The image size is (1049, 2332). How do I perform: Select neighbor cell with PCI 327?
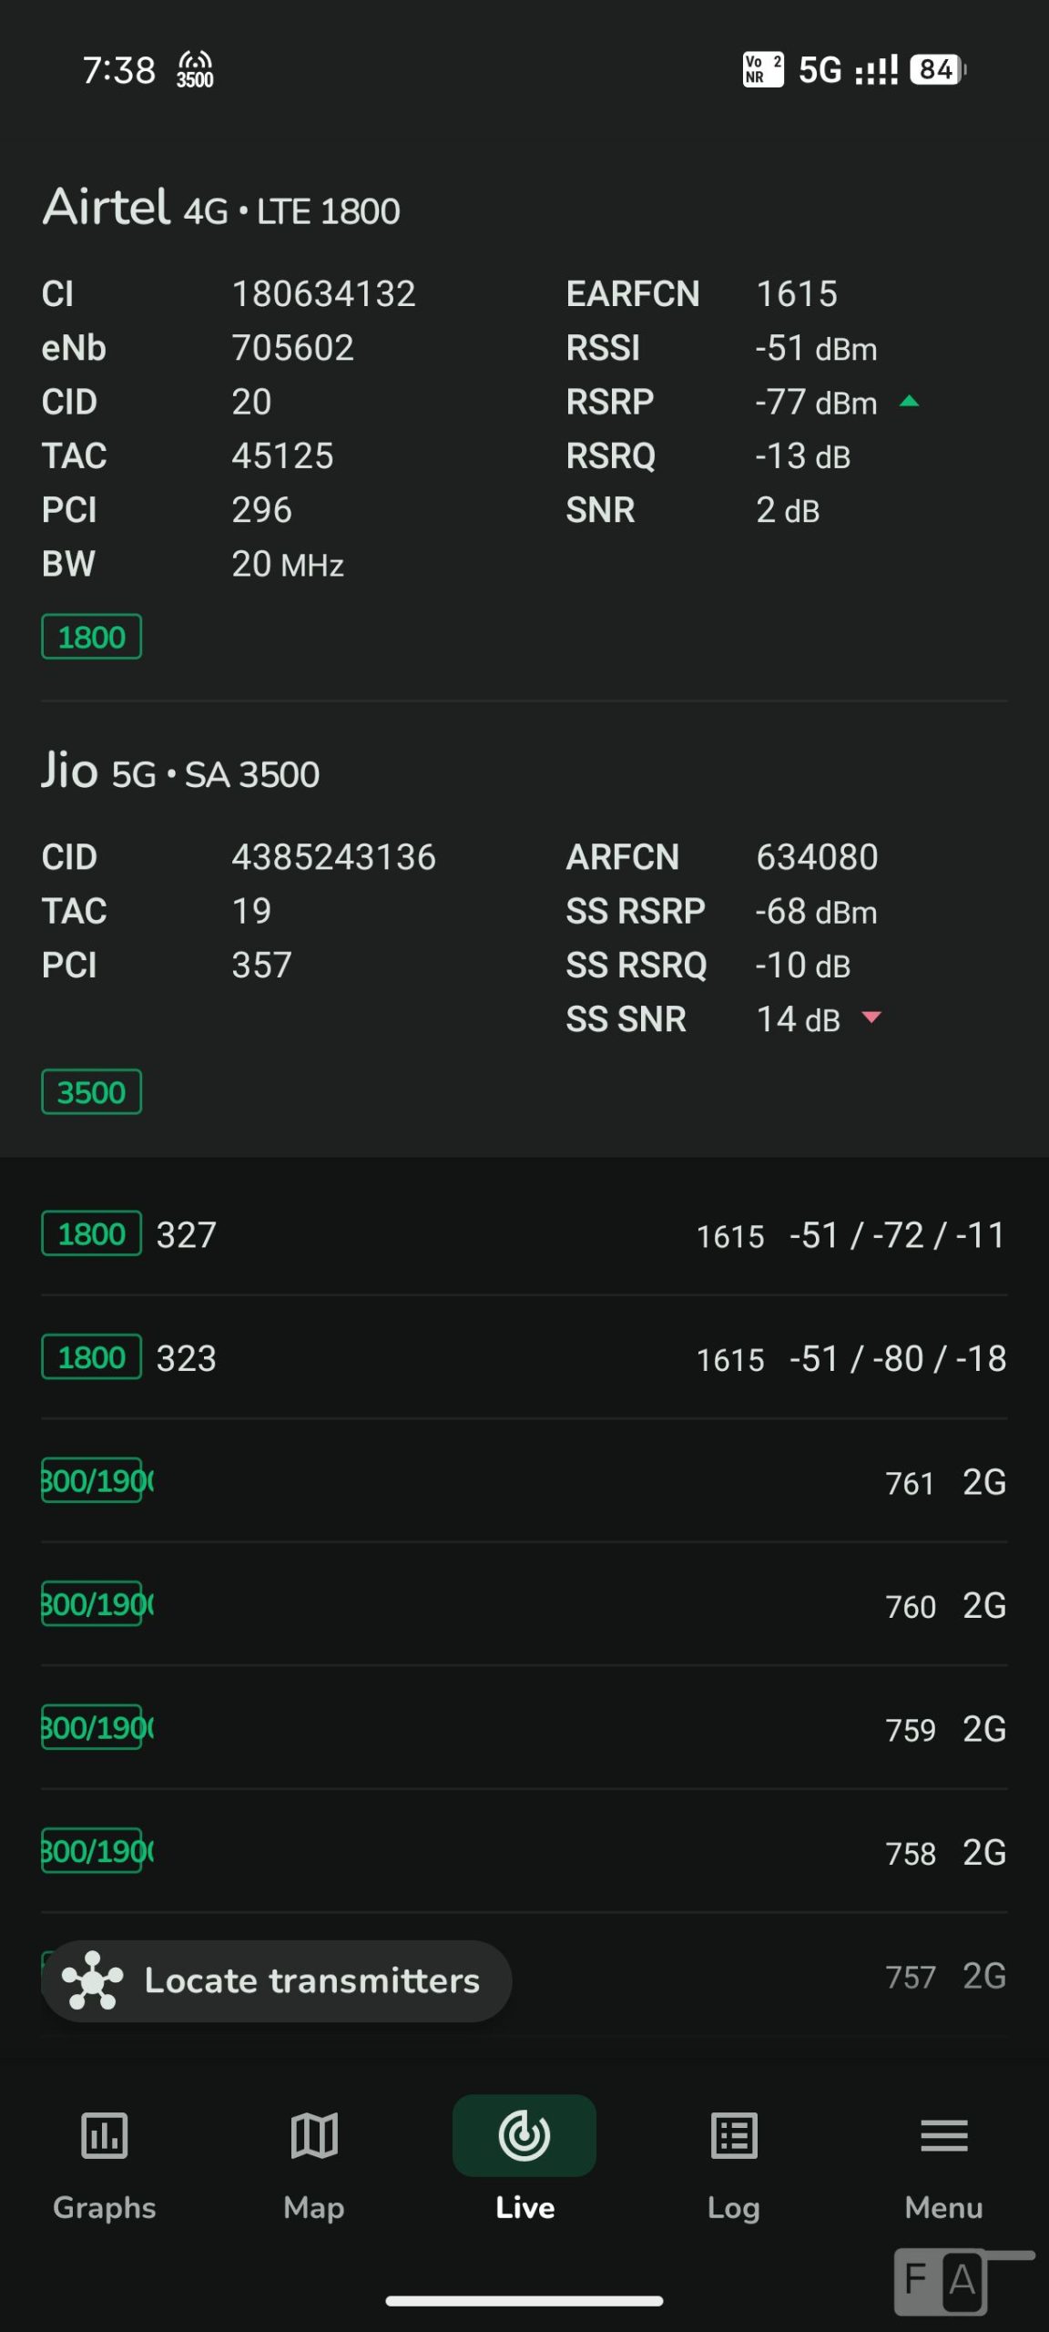(x=524, y=1234)
